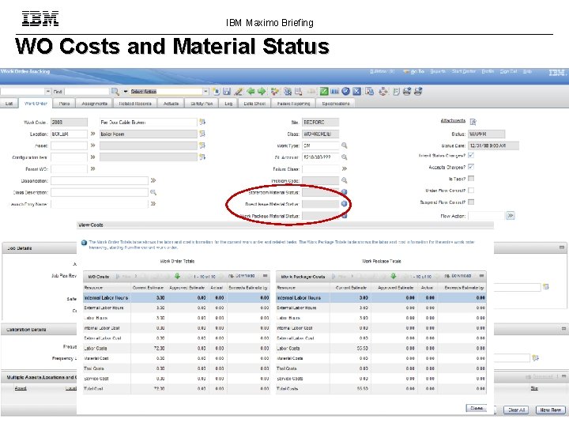Click the Work Type lookup magnifier

[344, 145]
